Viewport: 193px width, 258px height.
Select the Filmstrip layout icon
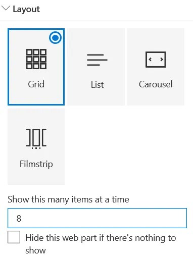tap(36, 139)
